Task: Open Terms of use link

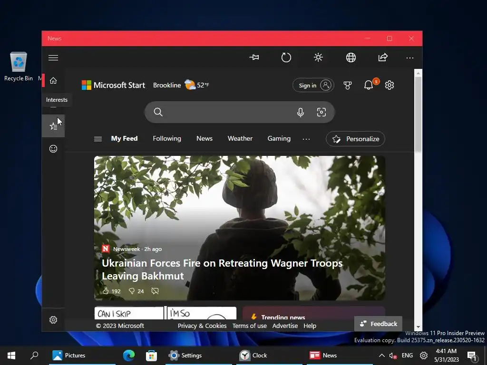Action: point(249,326)
